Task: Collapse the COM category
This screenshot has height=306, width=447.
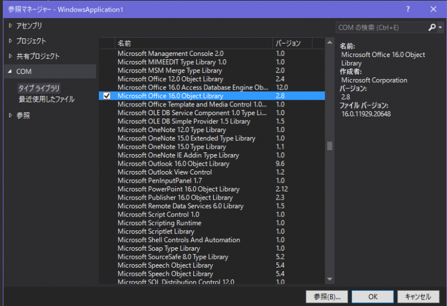Action: click(x=10, y=71)
